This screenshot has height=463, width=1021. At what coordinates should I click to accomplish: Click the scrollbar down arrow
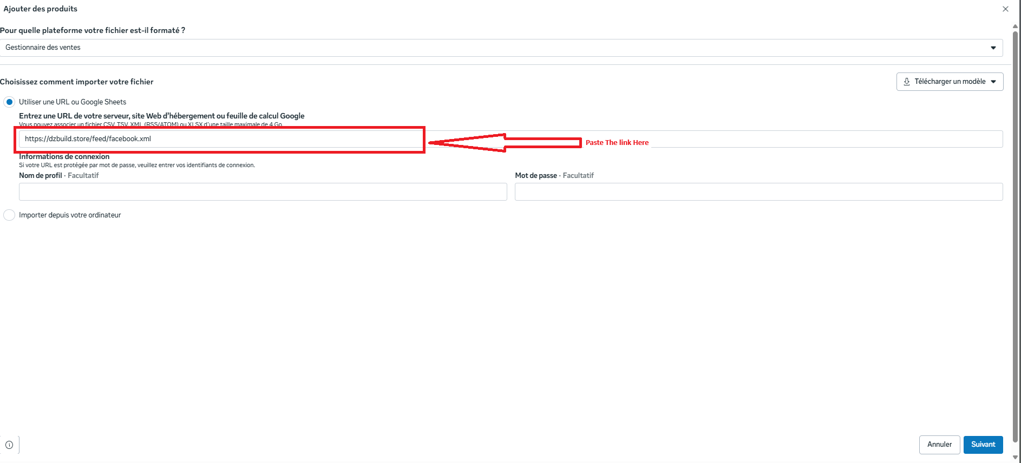(x=1015, y=457)
